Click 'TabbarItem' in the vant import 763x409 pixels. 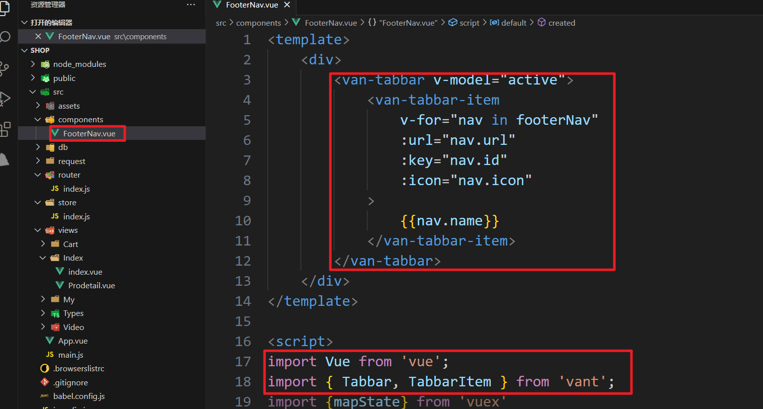(450, 382)
